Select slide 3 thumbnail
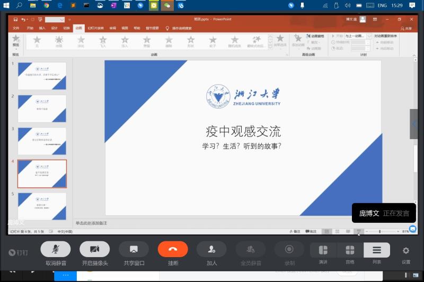Viewport: 424px width, 282px height. tap(42, 141)
